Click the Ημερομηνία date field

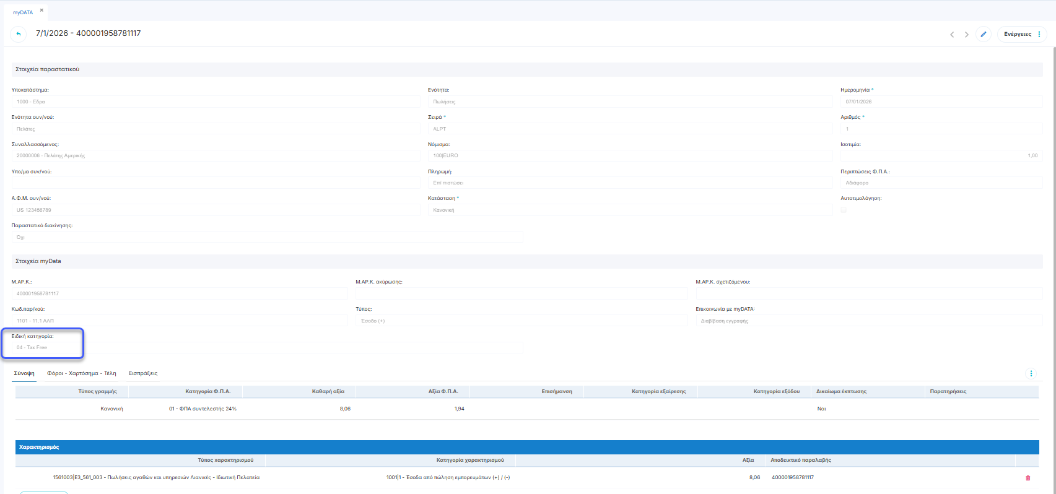941,102
